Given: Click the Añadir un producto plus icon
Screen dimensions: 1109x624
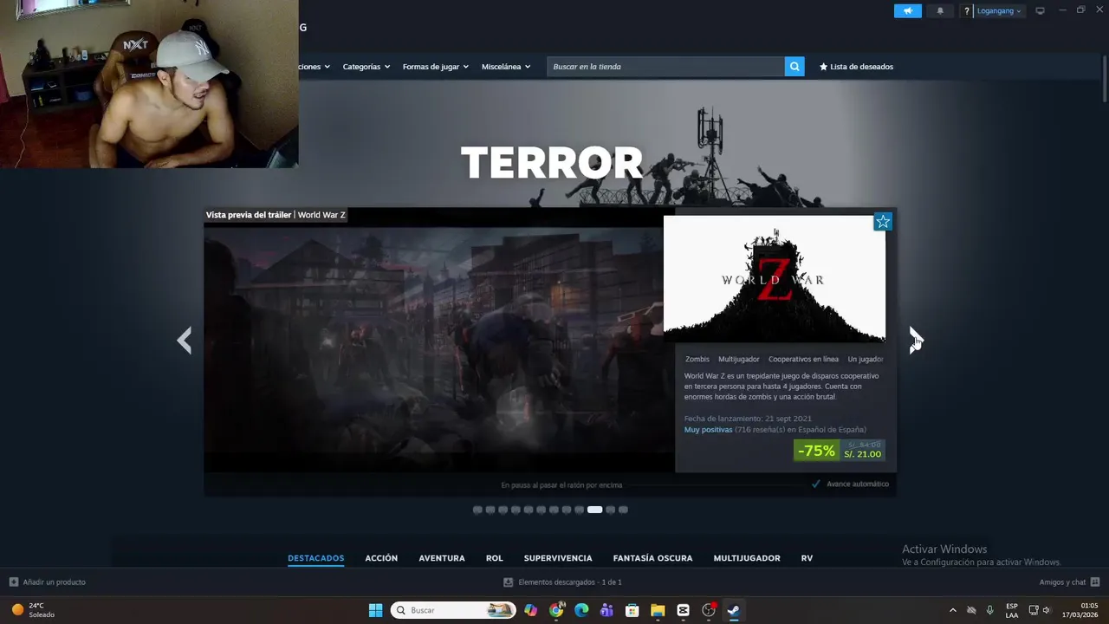Looking at the screenshot, I should (13, 582).
